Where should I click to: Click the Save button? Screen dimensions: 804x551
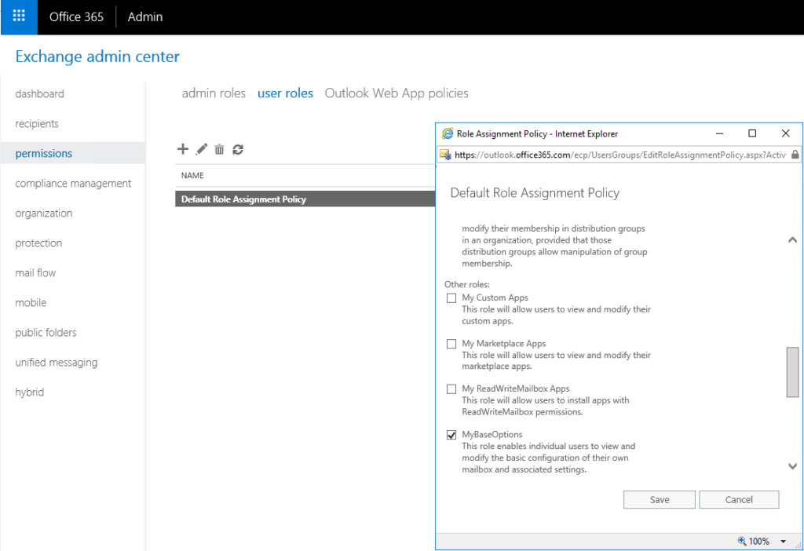(660, 500)
